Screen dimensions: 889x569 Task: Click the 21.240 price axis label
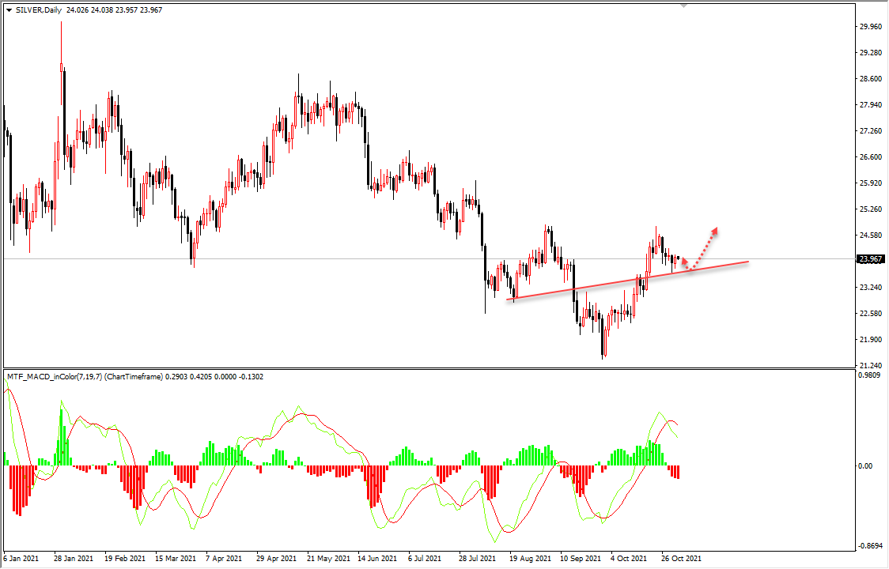pyautogui.click(x=872, y=366)
